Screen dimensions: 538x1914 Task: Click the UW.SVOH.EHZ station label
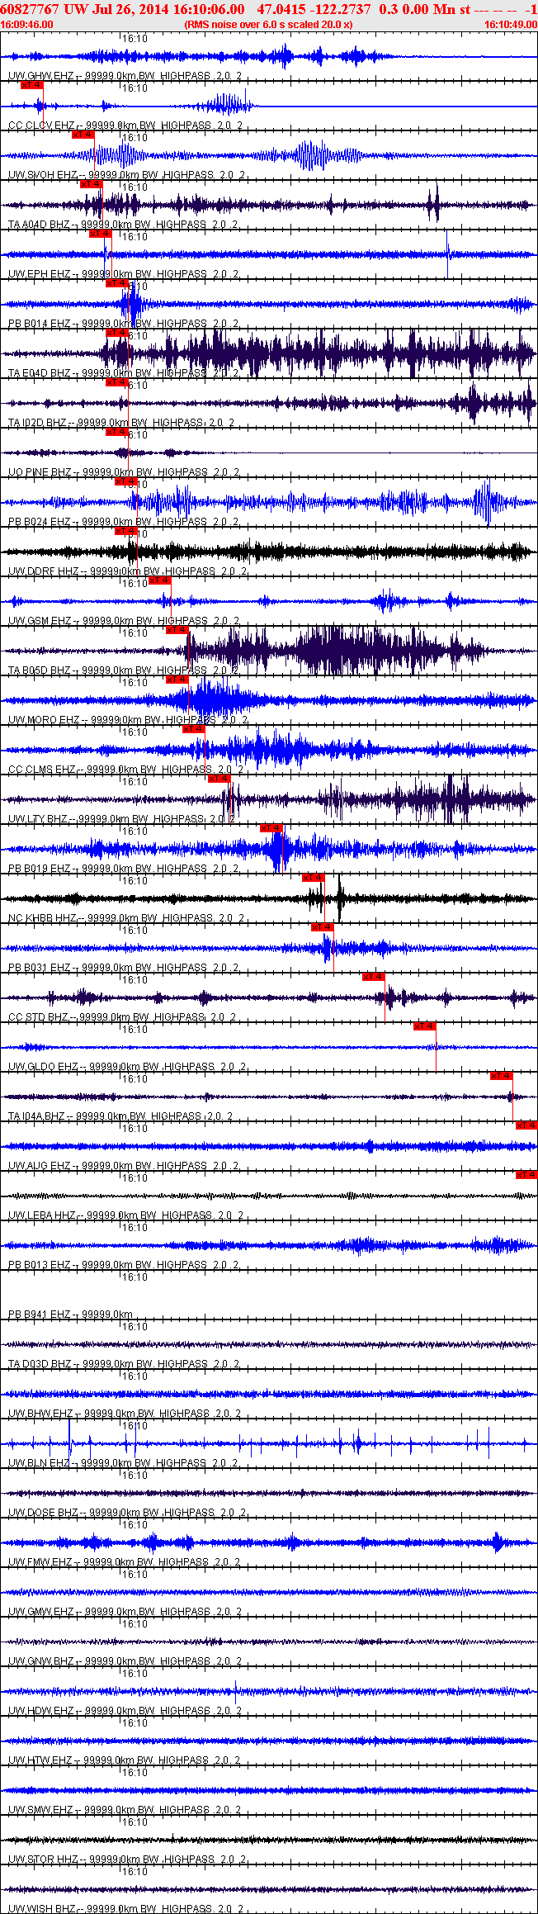point(43,175)
